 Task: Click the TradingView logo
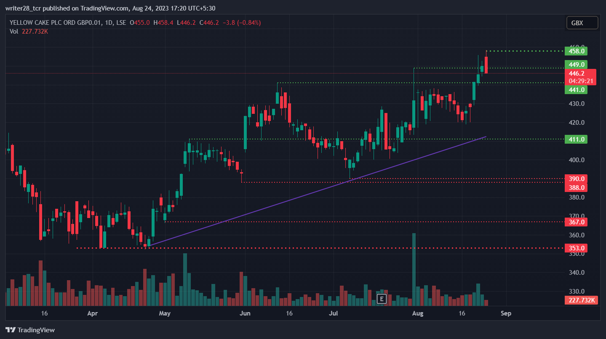(30, 330)
